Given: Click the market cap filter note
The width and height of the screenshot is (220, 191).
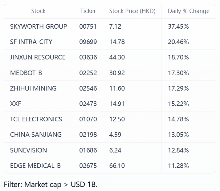Looking at the screenshot, I should (x=51, y=185).
